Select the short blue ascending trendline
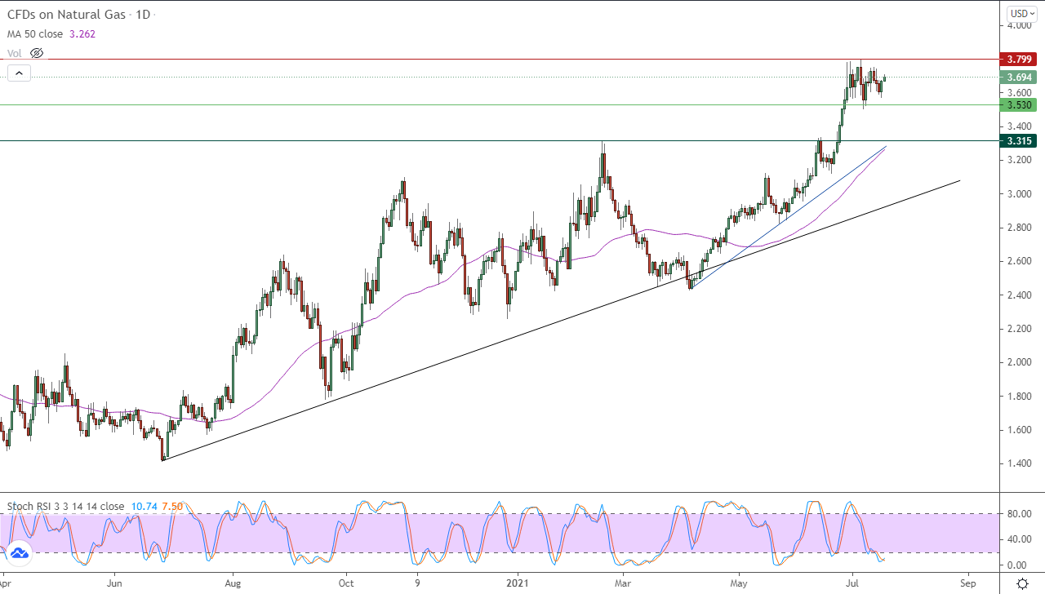1045x594 pixels. [789, 218]
